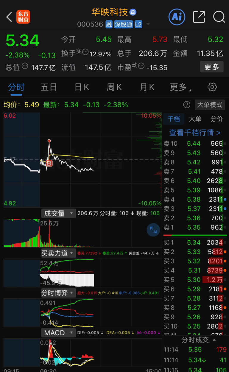Toggle 大单模式 button
Screen dimensions: 229x372
coord(210,105)
